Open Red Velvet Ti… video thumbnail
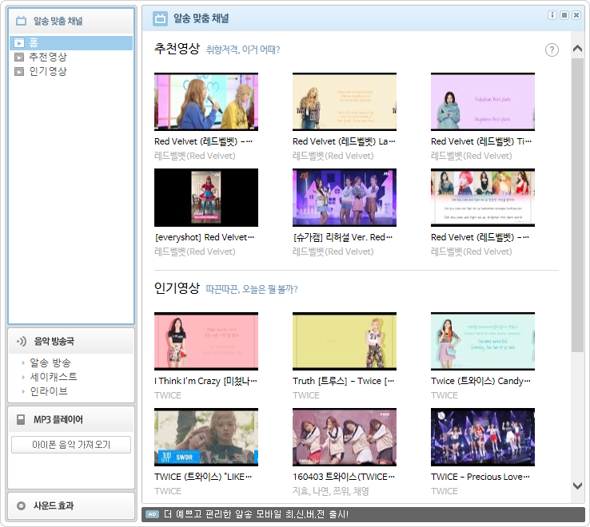Image resolution: width=590 pixels, height=527 pixels. click(x=483, y=102)
